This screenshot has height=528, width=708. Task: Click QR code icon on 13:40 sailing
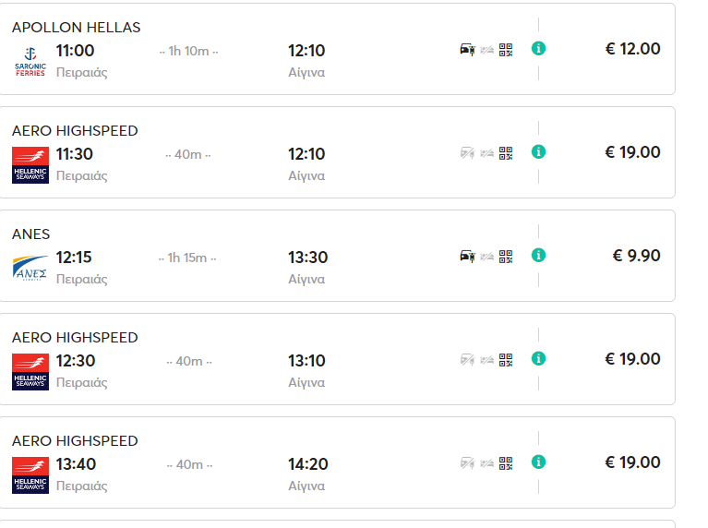coord(506,463)
